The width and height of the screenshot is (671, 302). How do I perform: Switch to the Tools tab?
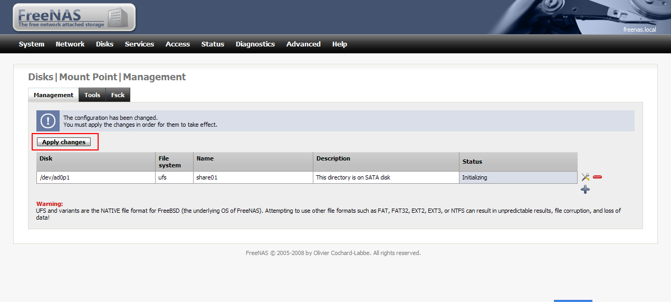click(92, 95)
